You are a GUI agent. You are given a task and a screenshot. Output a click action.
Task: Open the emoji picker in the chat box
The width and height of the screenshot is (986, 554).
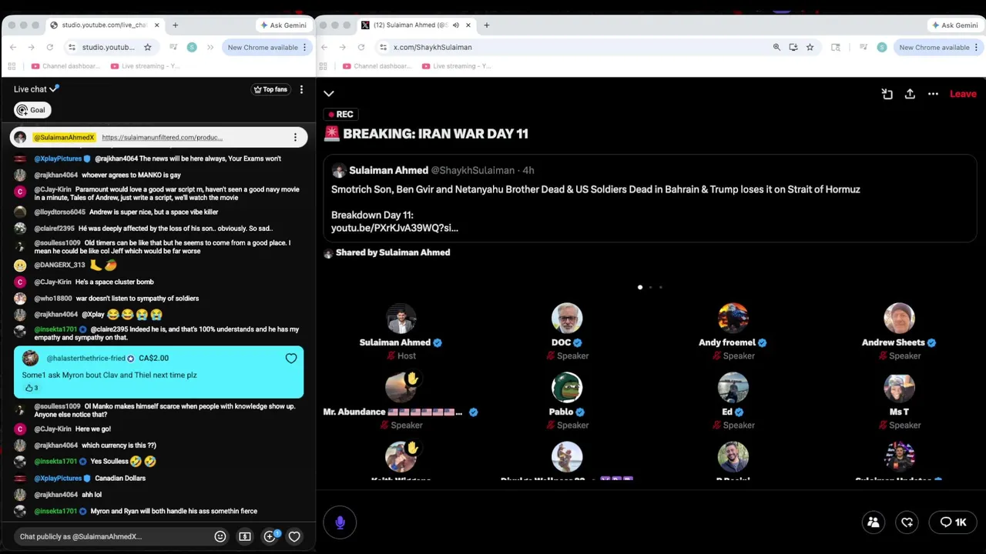[220, 536]
